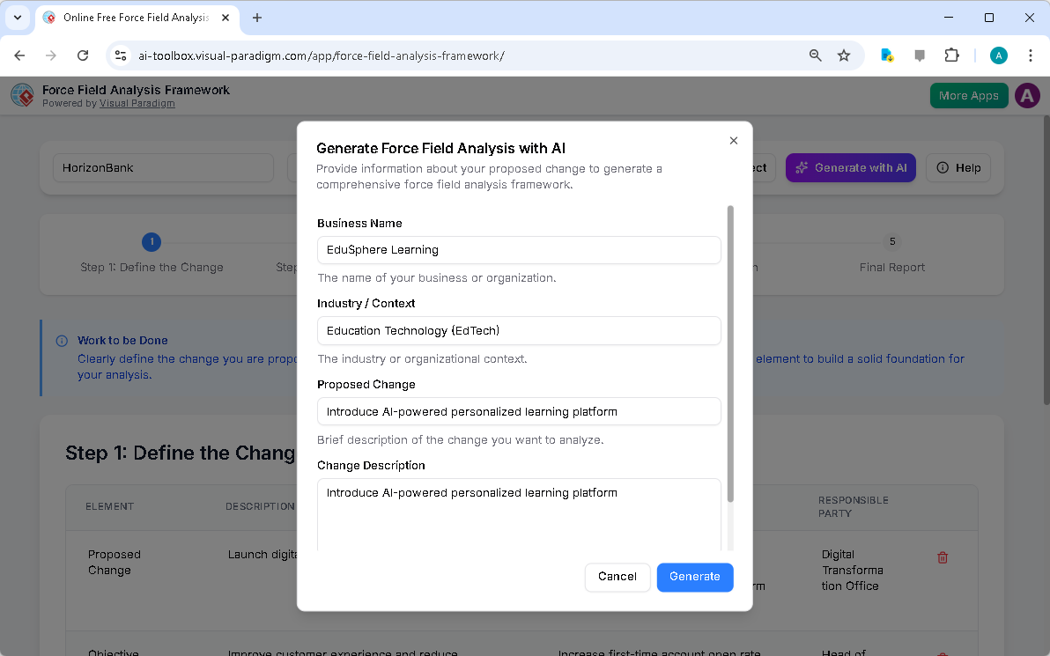Click the Generate with AI sparkle button
The height and width of the screenshot is (656, 1050).
[850, 167]
